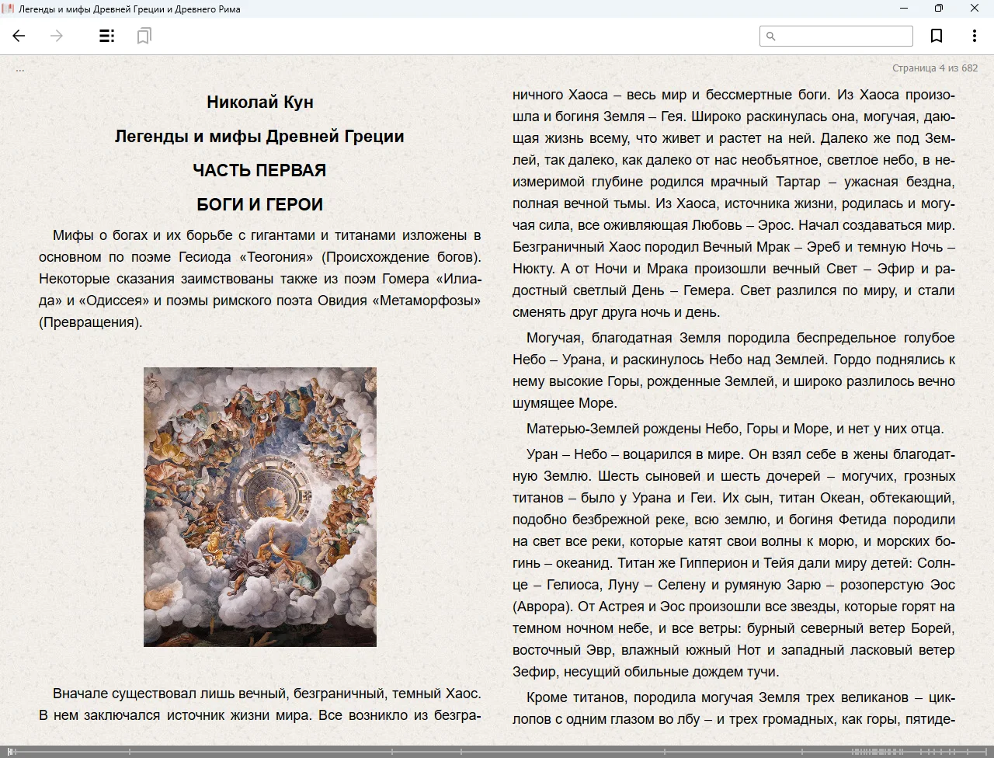Click the 'Страница 4 из 682' page indicator
This screenshot has width=994, height=758.
[934, 68]
